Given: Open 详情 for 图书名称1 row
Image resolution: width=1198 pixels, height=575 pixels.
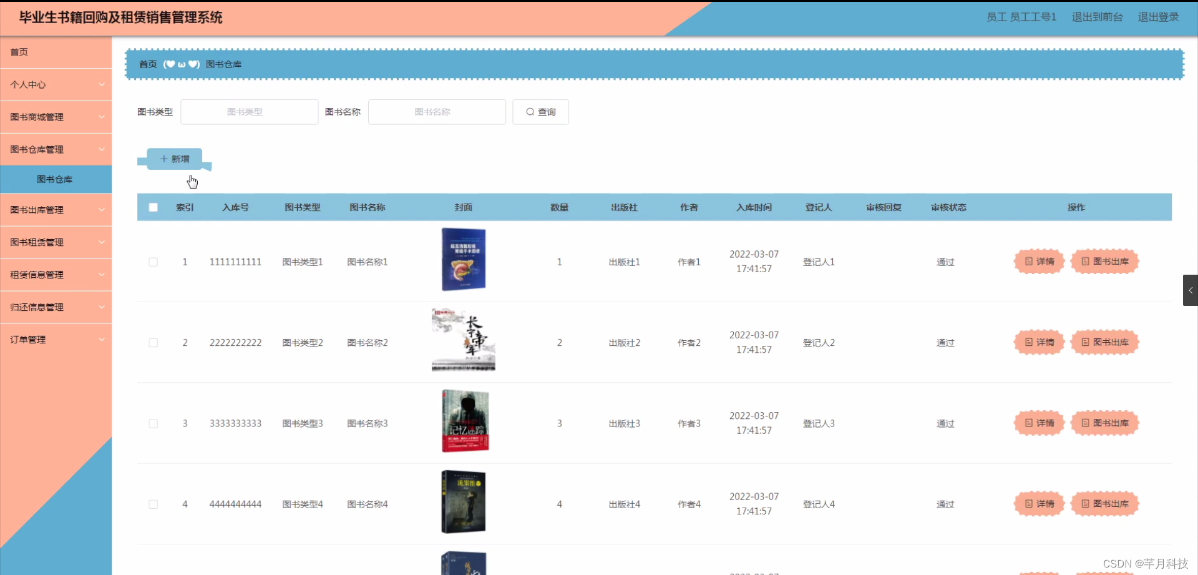Looking at the screenshot, I should [1038, 262].
